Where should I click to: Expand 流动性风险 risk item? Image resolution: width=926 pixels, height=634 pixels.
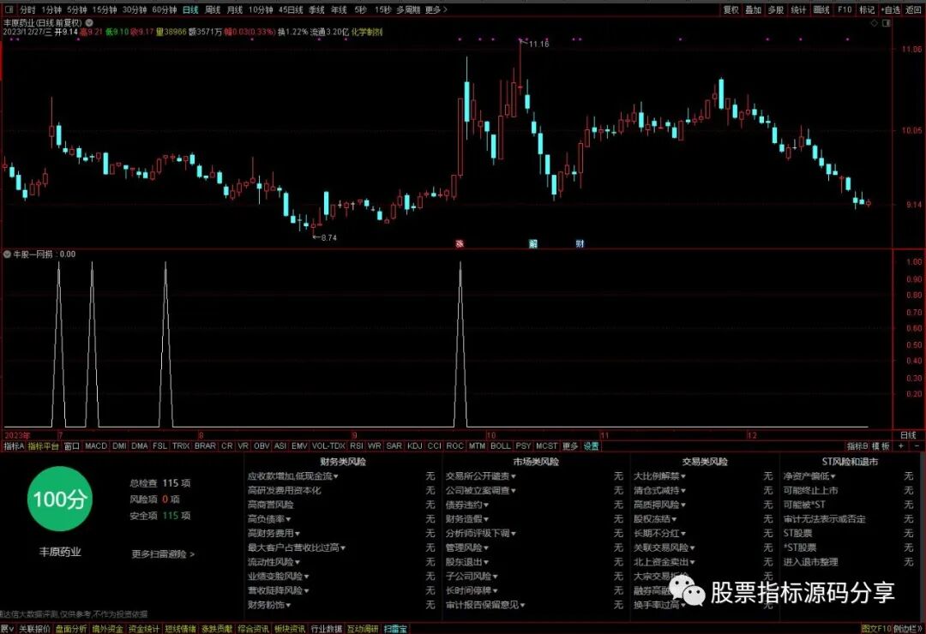click(274, 563)
